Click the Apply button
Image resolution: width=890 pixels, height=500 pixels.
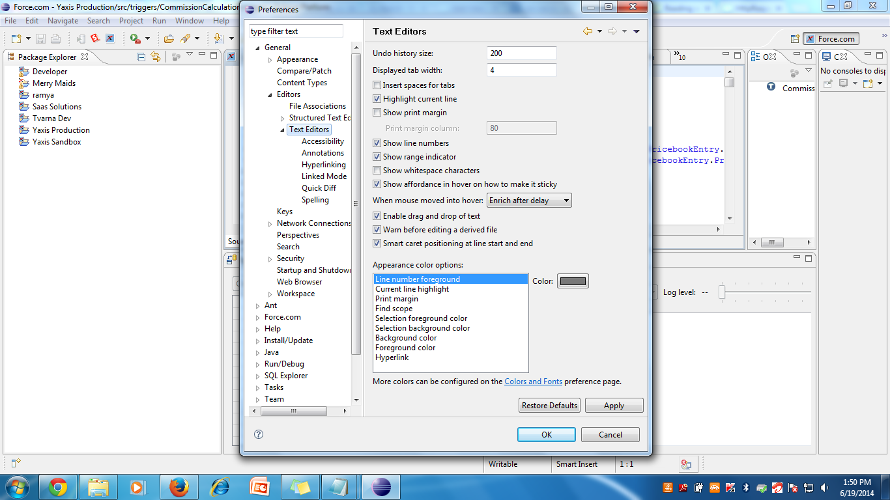613,405
